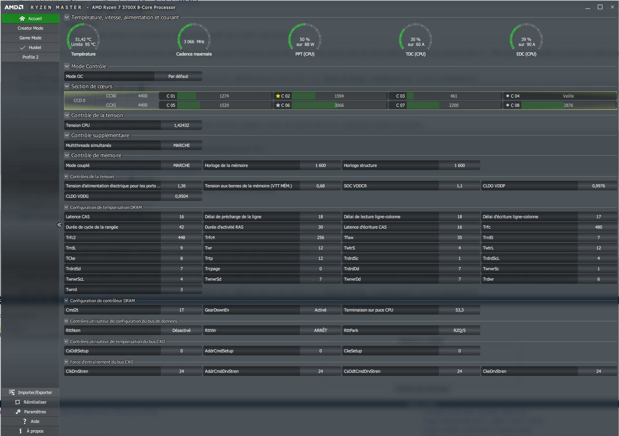Click the À propos info icon

[x=20, y=431]
